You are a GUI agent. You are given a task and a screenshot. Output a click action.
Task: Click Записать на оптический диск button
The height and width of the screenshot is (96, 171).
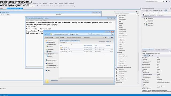[74, 38]
